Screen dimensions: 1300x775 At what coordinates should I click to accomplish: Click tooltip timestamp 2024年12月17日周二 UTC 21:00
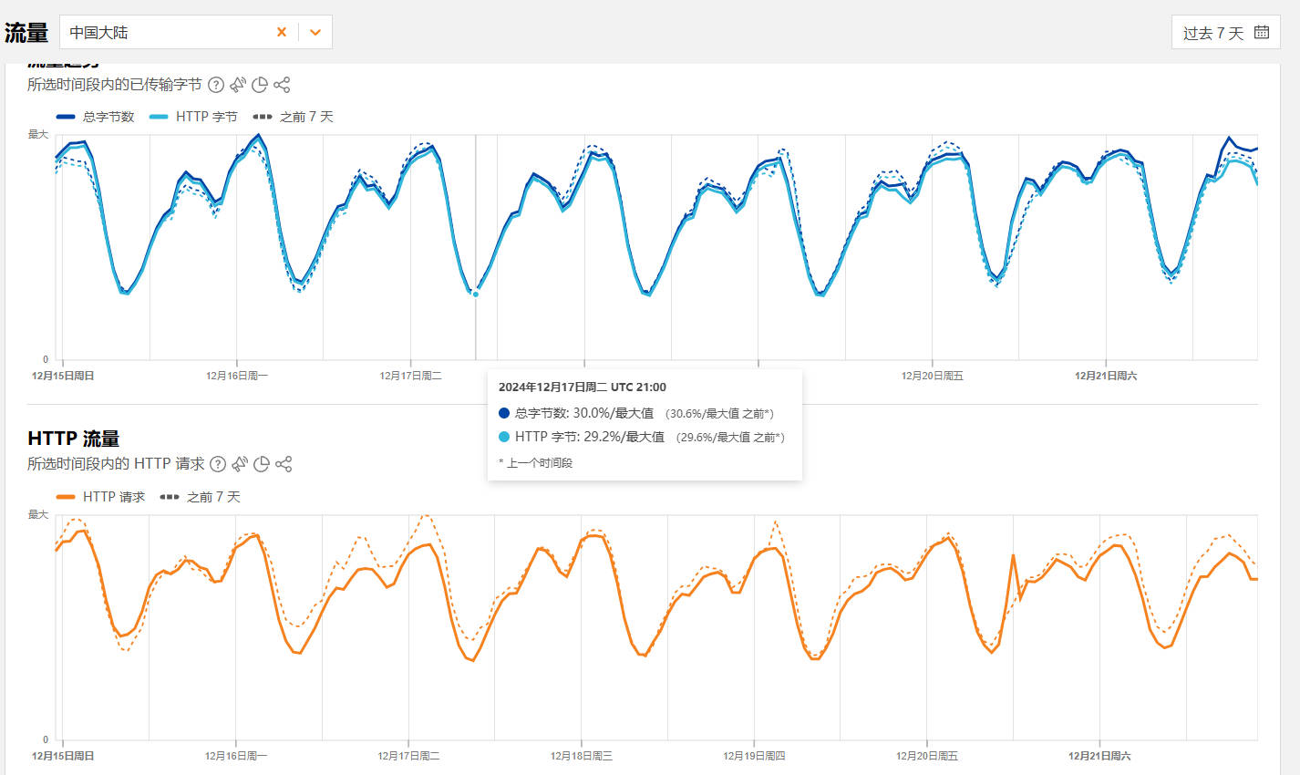[x=583, y=387]
